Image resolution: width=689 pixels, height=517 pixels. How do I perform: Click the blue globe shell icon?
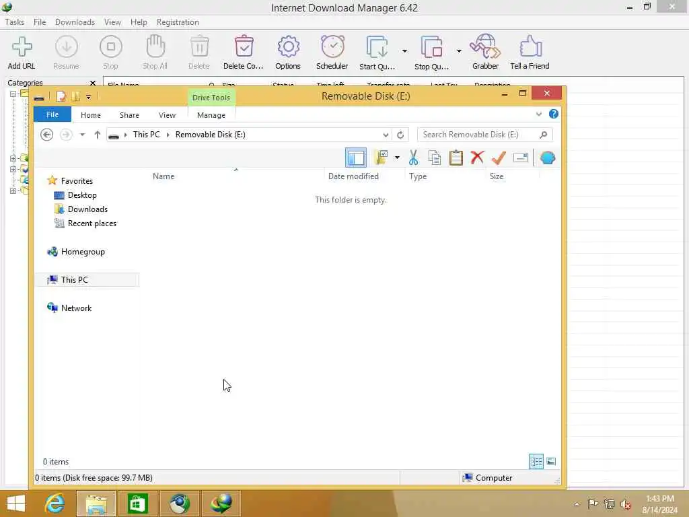coord(548,158)
